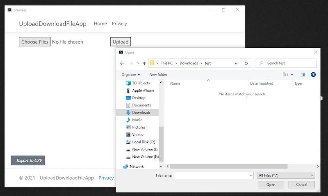The height and width of the screenshot is (196, 328).
Task: Open the Home nav link
Action: 100,23
